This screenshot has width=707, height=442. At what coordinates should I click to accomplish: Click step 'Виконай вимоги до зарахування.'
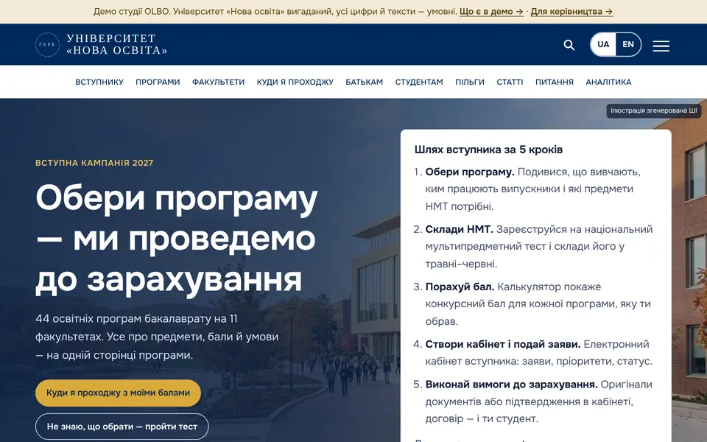(511, 385)
